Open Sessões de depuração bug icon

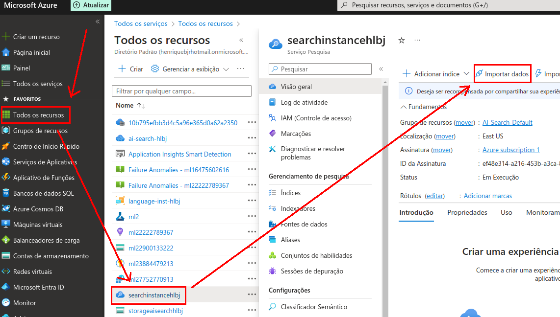[x=272, y=271]
